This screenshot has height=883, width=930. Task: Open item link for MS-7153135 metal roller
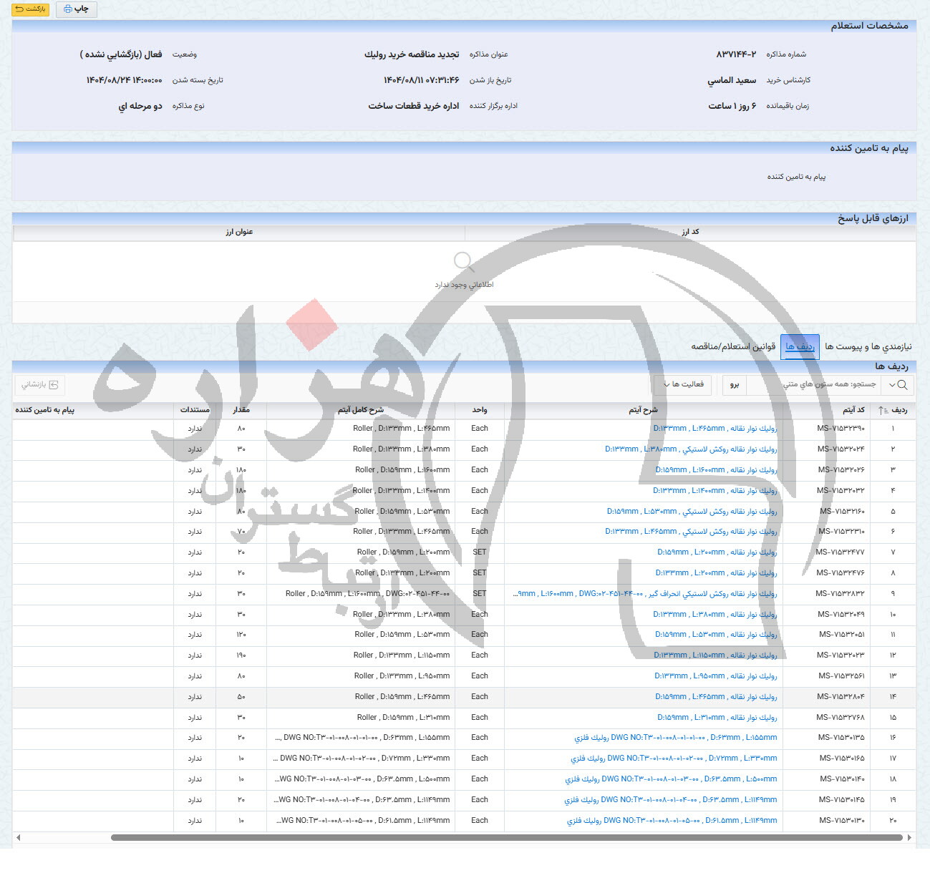point(675,738)
